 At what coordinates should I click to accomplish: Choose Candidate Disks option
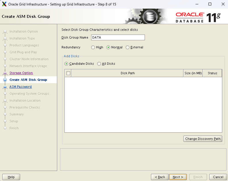coord(66,64)
